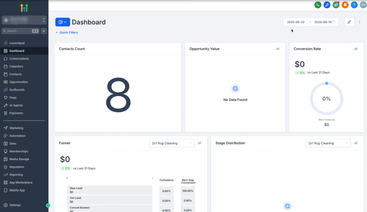Click the green phone dialer icon
The width and height of the screenshot is (367, 212).
coord(318,5)
